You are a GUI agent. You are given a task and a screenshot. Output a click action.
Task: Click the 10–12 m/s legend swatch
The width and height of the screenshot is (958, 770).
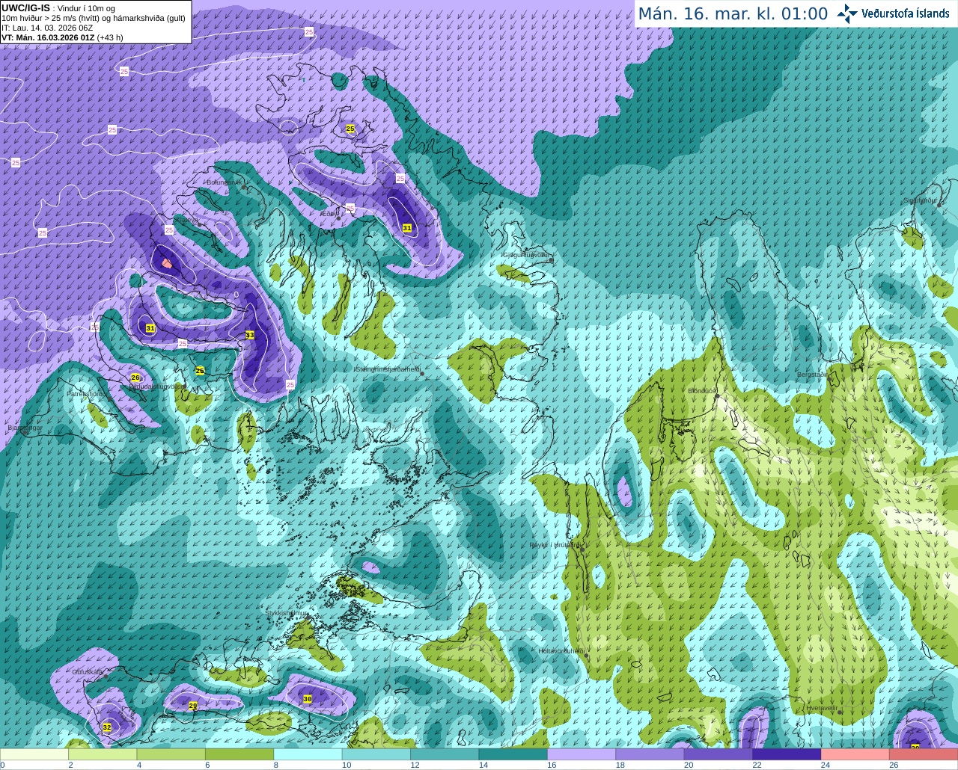[376, 754]
